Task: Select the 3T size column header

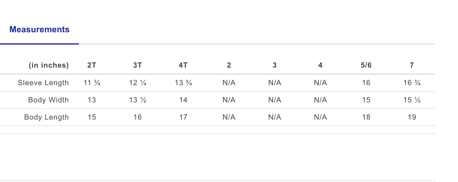Action: click(137, 65)
